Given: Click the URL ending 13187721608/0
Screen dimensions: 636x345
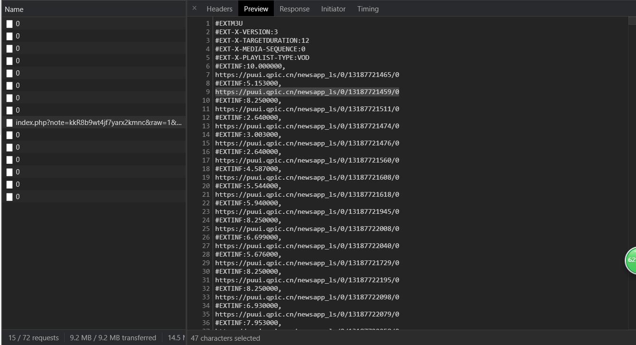Looking at the screenshot, I should click(307, 177).
